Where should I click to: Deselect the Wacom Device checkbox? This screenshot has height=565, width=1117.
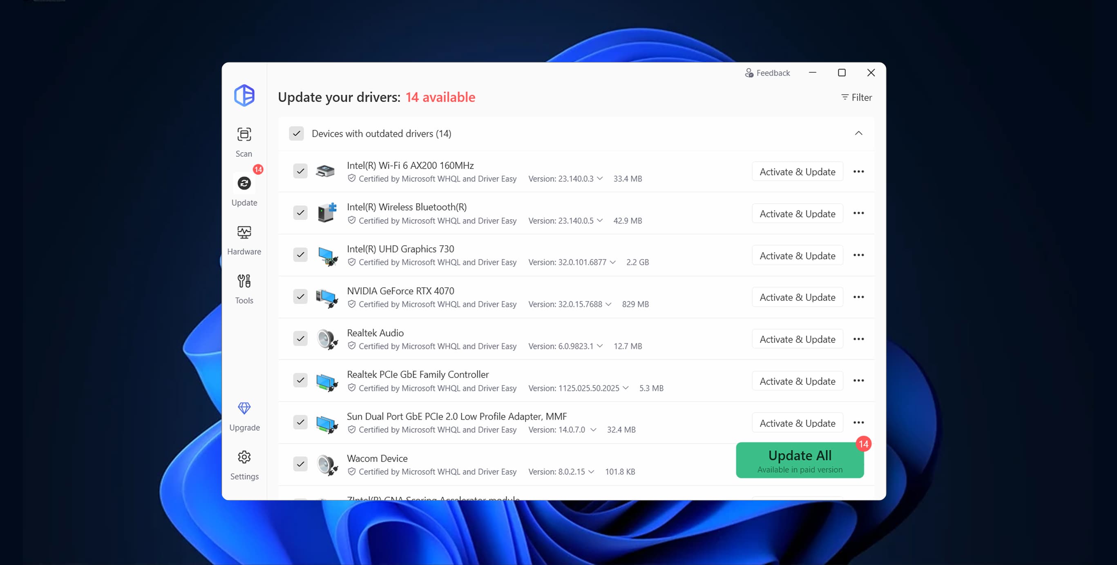point(300,464)
